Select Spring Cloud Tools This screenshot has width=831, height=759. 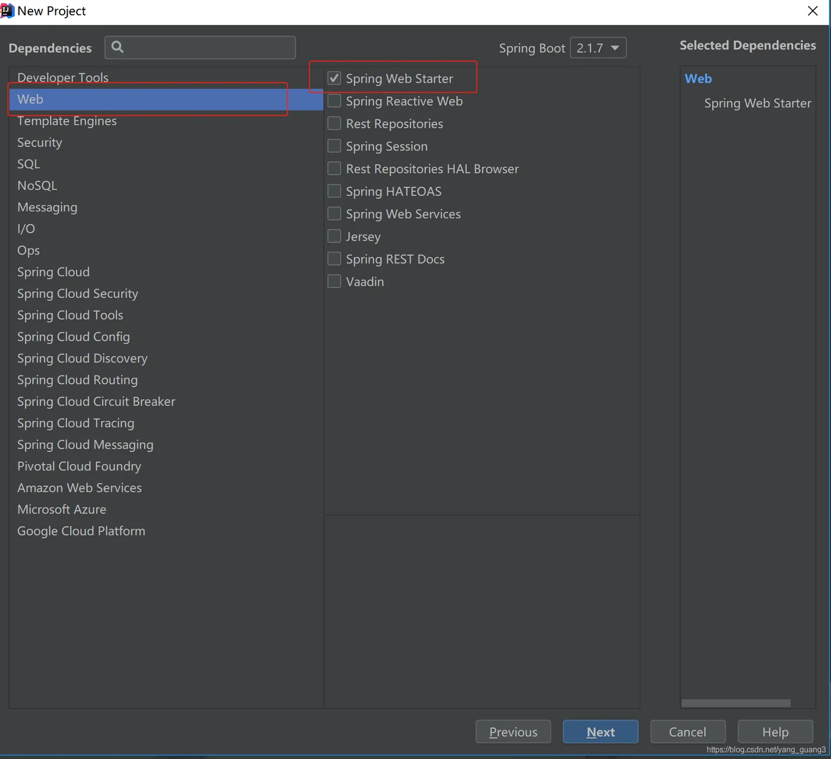(166, 315)
